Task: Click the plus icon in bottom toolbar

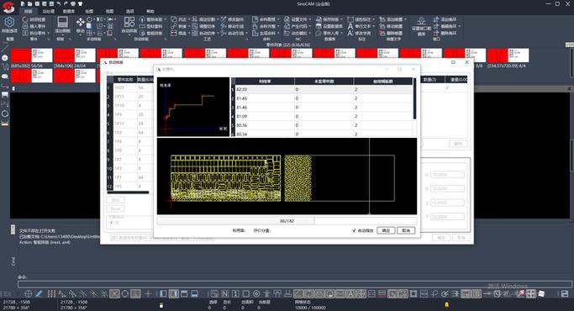Action: 148,293
